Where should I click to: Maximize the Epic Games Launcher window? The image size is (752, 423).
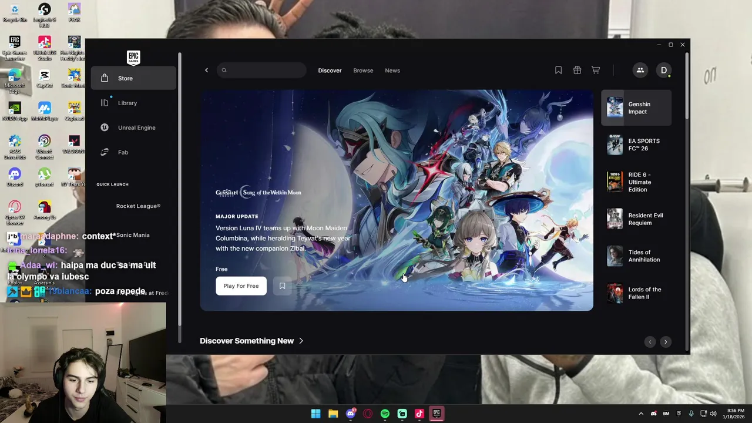(x=670, y=45)
